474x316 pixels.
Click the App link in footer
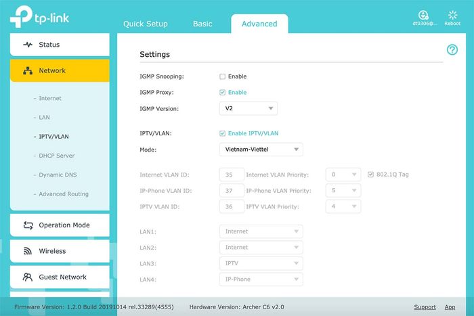coord(450,307)
